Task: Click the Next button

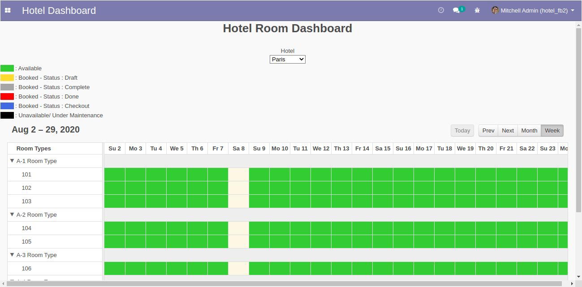Action: click(x=508, y=130)
